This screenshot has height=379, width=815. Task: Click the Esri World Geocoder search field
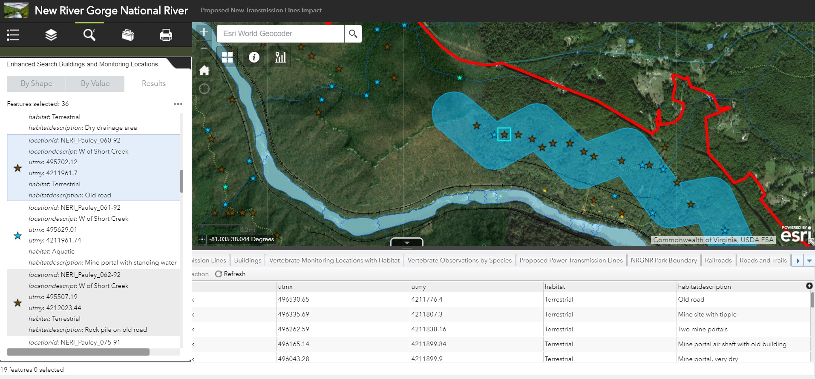coord(280,34)
